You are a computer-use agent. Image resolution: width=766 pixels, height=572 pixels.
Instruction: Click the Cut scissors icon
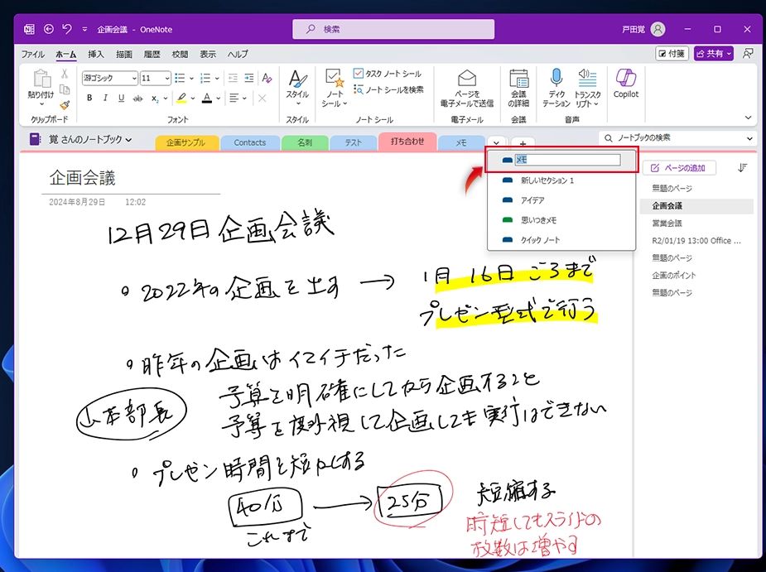[x=65, y=74]
